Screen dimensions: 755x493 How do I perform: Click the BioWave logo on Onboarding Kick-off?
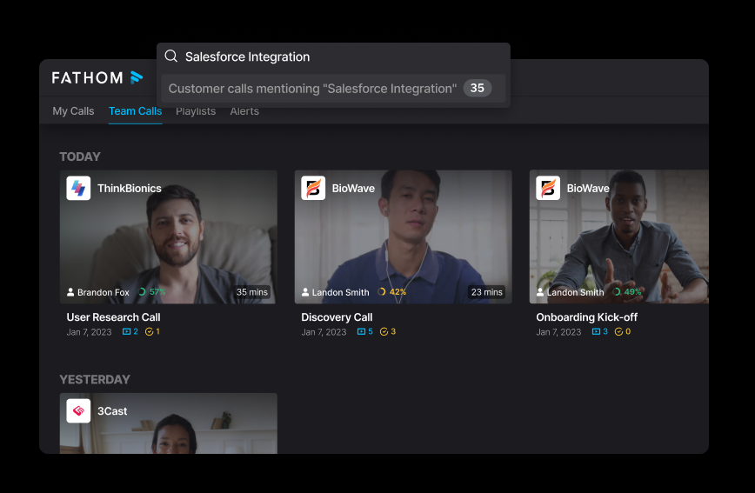[548, 189]
